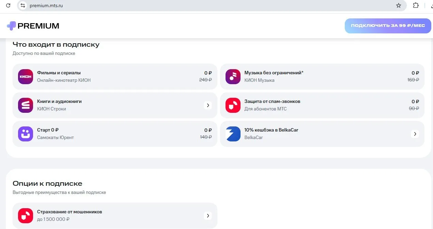Click the purple plus Premium logo icon
The height and width of the screenshot is (229, 433).
(11, 26)
